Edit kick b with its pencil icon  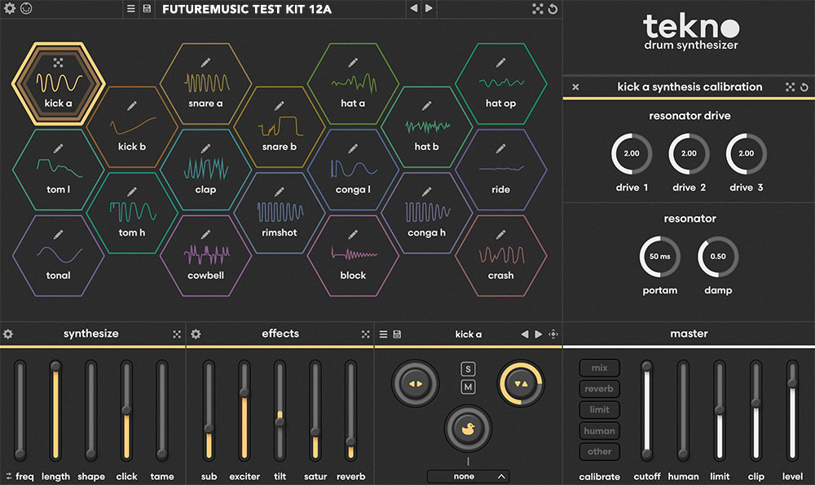coord(132,106)
